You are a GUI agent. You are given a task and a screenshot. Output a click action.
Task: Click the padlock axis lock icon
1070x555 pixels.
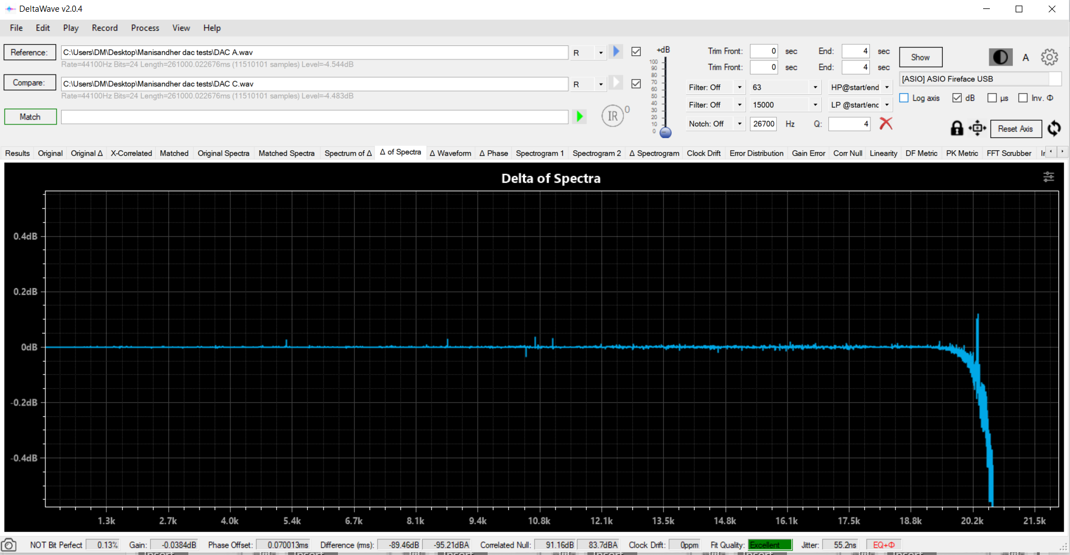point(957,128)
